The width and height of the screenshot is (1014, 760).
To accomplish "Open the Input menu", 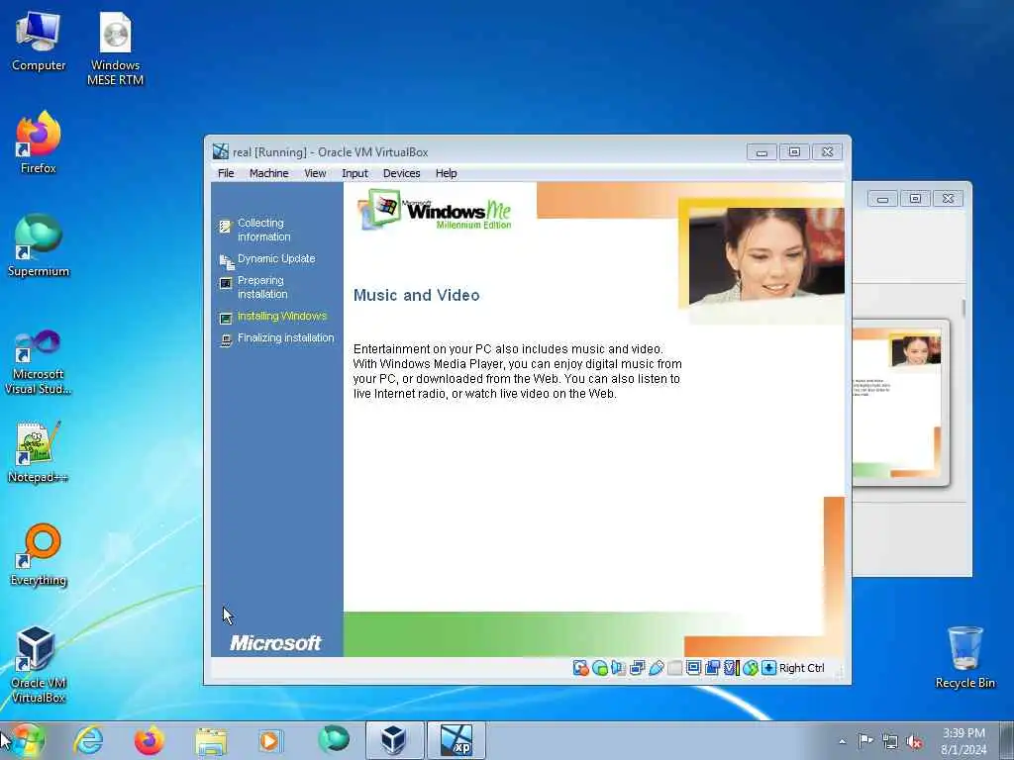I will (355, 173).
